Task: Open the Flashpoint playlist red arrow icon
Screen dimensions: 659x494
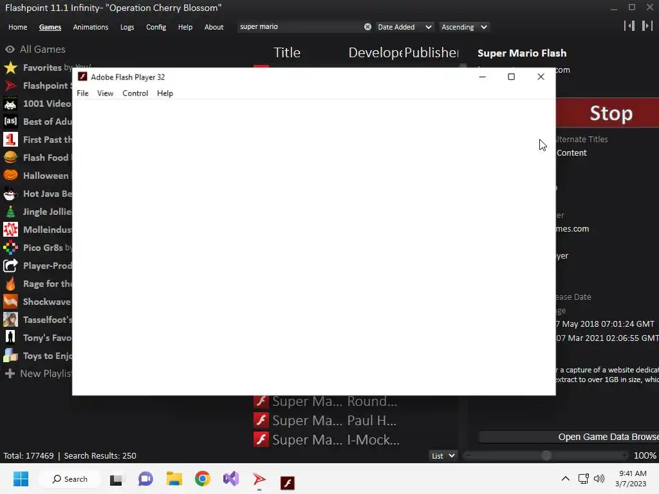Action: [x=10, y=86]
